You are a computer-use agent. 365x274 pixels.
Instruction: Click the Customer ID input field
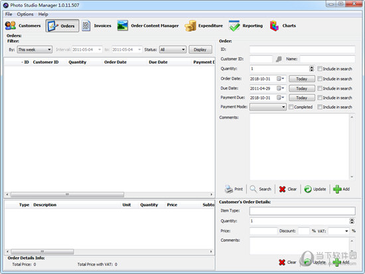261,59
